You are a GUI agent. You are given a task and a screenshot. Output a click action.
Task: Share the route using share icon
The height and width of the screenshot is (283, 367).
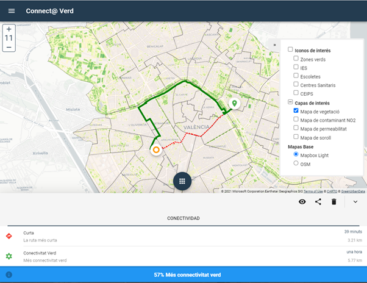point(318,202)
